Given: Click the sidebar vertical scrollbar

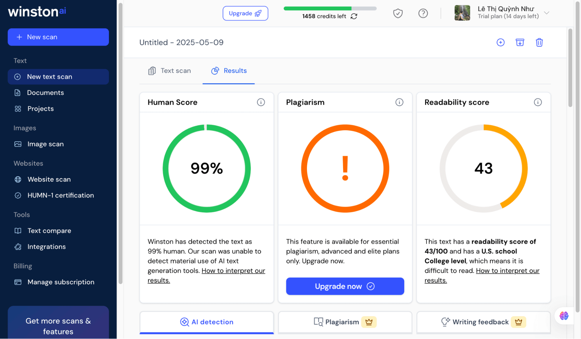Looking at the screenshot, I should 120,143.
